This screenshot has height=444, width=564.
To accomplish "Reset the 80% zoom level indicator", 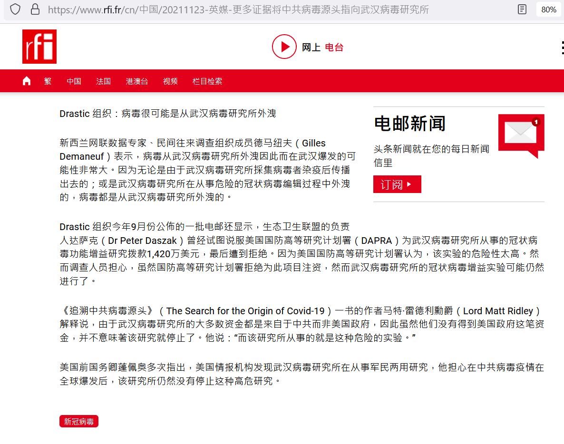I will coord(548,10).
